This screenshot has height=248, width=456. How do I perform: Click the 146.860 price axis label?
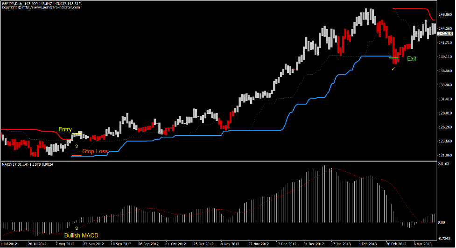[446, 15]
